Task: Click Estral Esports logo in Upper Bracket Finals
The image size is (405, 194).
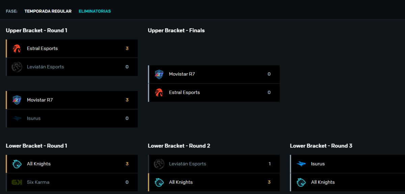Action: 159,92
